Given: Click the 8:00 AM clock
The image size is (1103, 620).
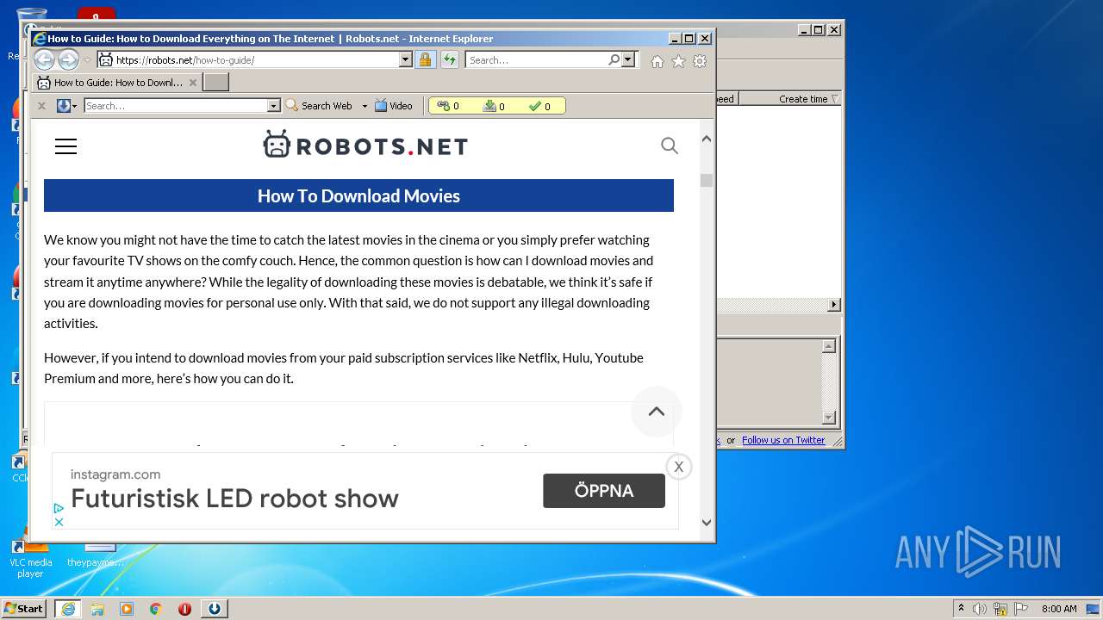Looking at the screenshot, I should point(1059,609).
